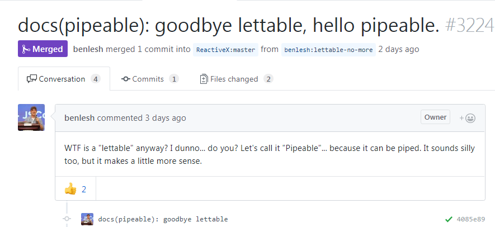The width and height of the screenshot is (495, 227).
Task: Click the large benlesh profile avatar
Action: click(x=31, y=117)
